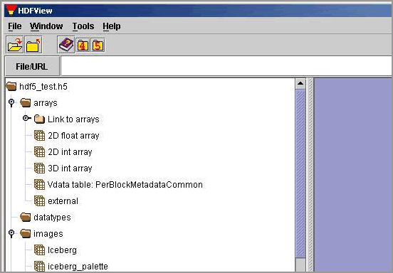
Task: Click the Link to arrays folder icon
Action: click(x=39, y=119)
